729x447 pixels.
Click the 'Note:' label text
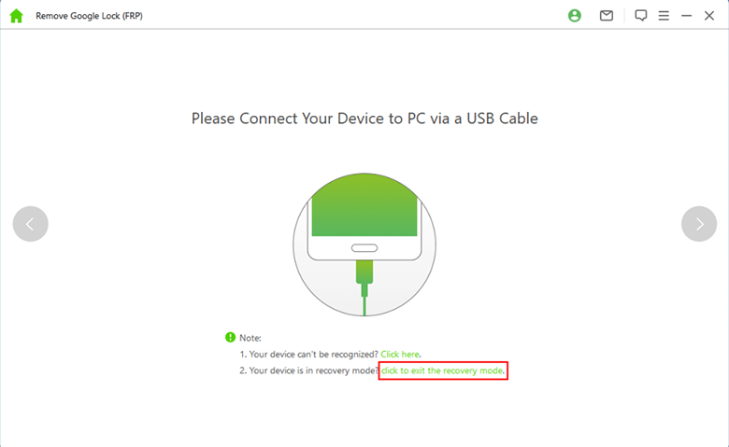pos(250,338)
